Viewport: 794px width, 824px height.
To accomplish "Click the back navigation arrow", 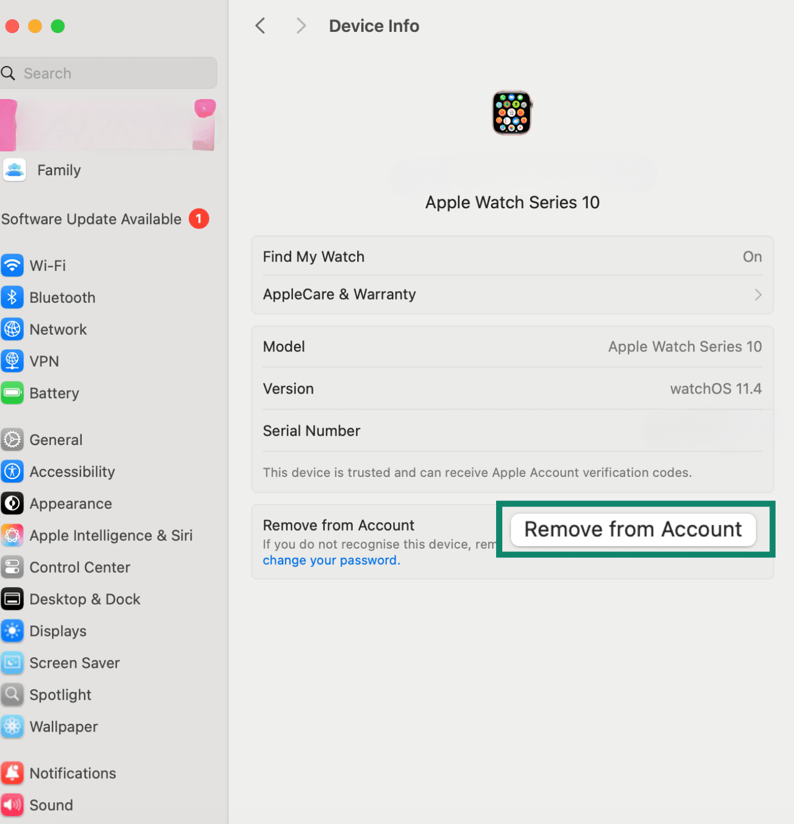I will point(260,25).
